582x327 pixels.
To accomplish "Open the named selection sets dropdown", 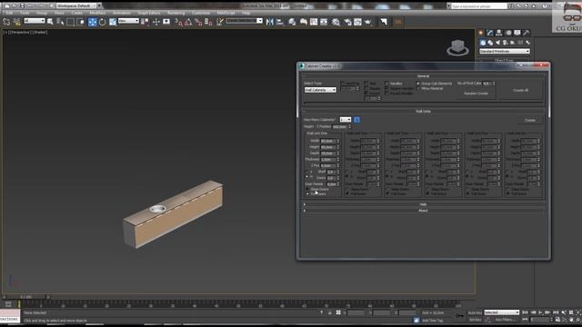I will click(245, 21).
